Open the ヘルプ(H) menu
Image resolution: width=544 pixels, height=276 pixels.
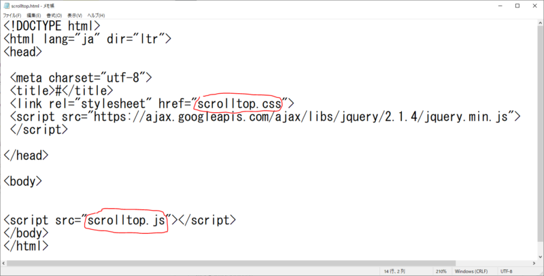(x=96, y=16)
